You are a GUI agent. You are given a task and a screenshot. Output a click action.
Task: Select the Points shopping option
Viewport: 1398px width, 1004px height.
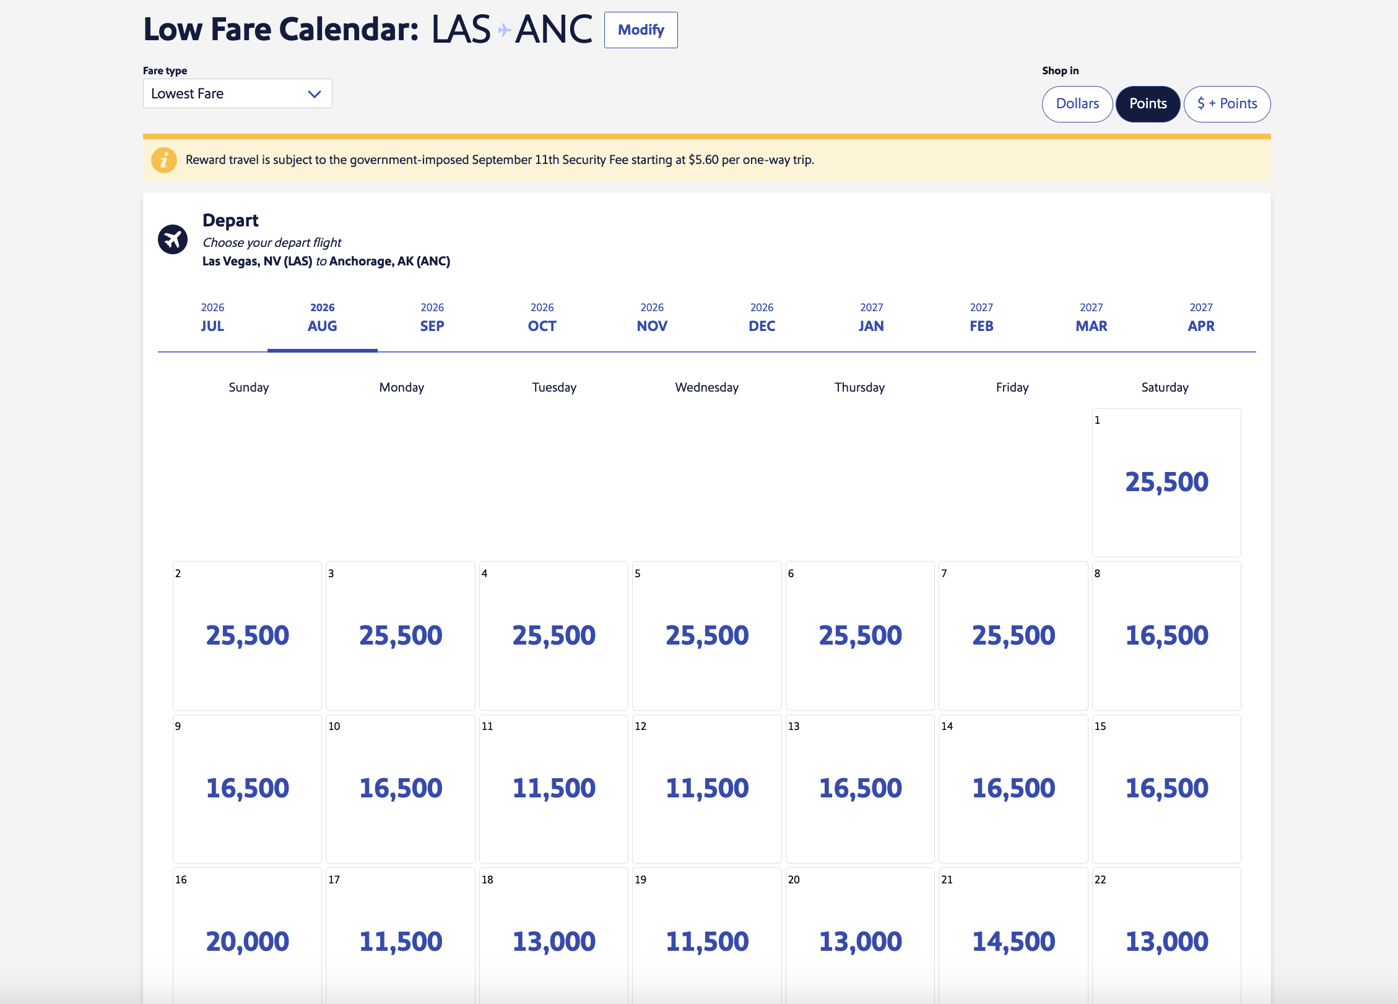click(1148, 104)
